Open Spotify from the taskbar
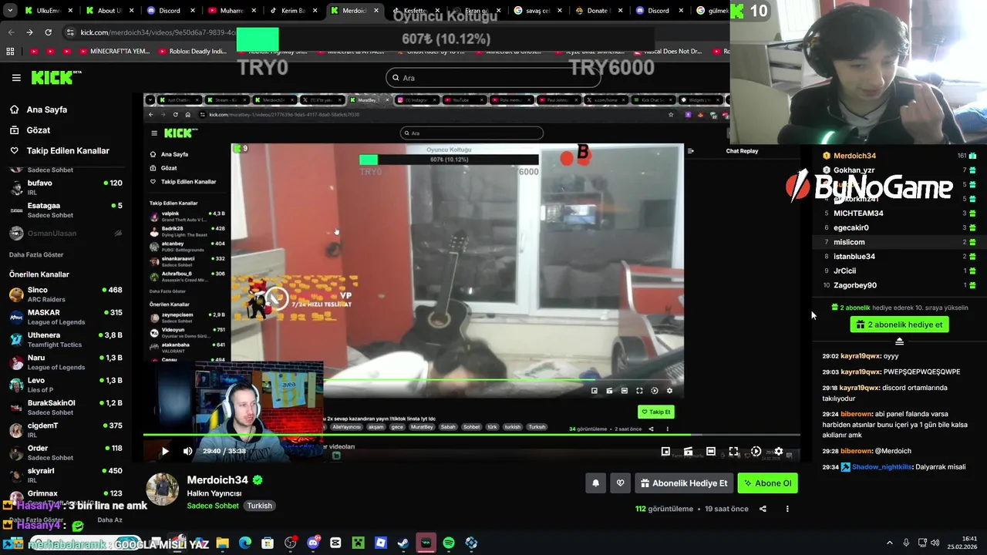Image resolution: width=987 pixels, height=555 pixels. tap(449, 543)
